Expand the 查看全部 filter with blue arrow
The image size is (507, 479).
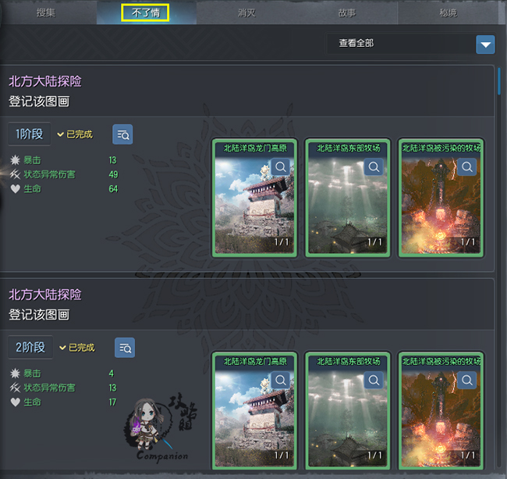pyautogui.click(x=485, y=45)
